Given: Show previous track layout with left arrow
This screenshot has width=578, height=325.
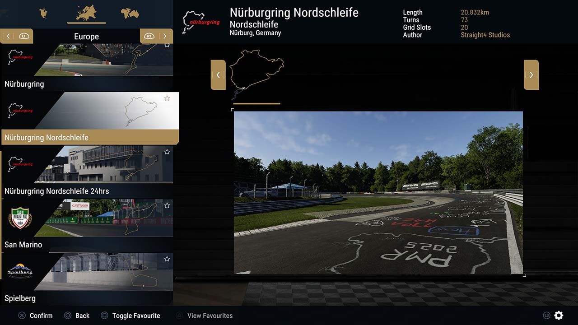Looking at the screenshot, I should [218, 75].
